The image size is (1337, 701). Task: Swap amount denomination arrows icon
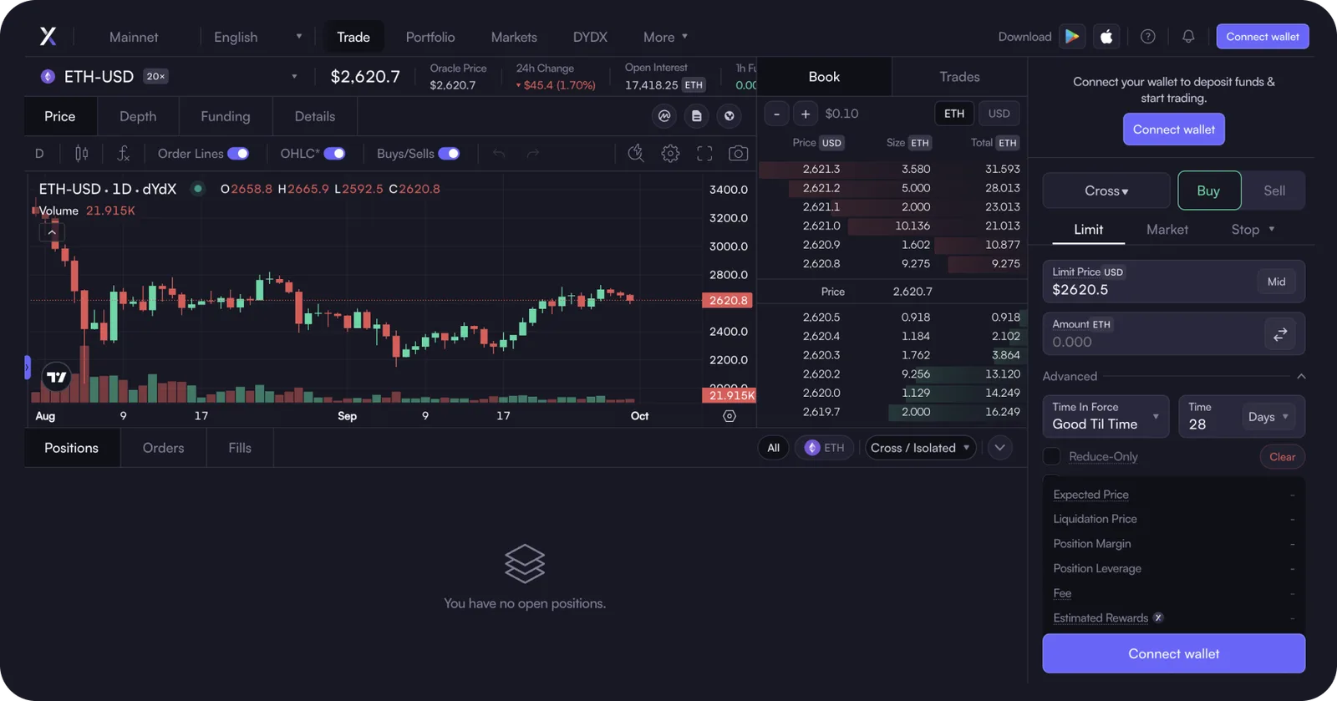point(1280,334)
